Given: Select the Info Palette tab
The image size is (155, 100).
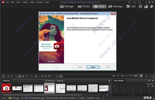Looking at the screenshot, I should pos(119,81).
